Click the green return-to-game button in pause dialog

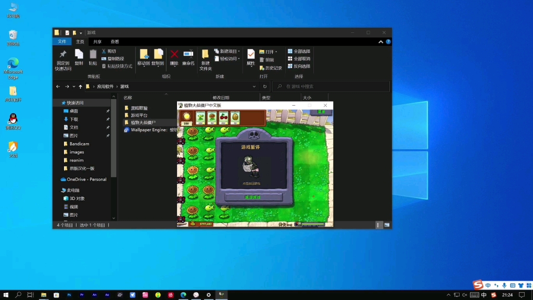pos(253,197)
